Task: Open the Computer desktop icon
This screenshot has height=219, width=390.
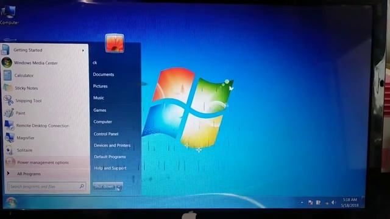Action: pos(9,15)
